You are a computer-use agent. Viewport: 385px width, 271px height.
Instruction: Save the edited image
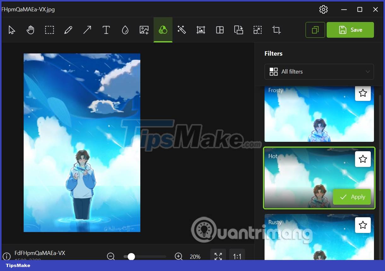tap(350, 30)
